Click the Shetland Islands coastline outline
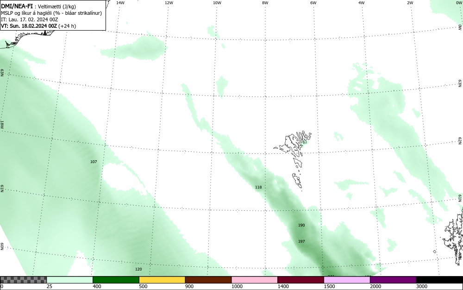463x290 pixels. point(453,236)
